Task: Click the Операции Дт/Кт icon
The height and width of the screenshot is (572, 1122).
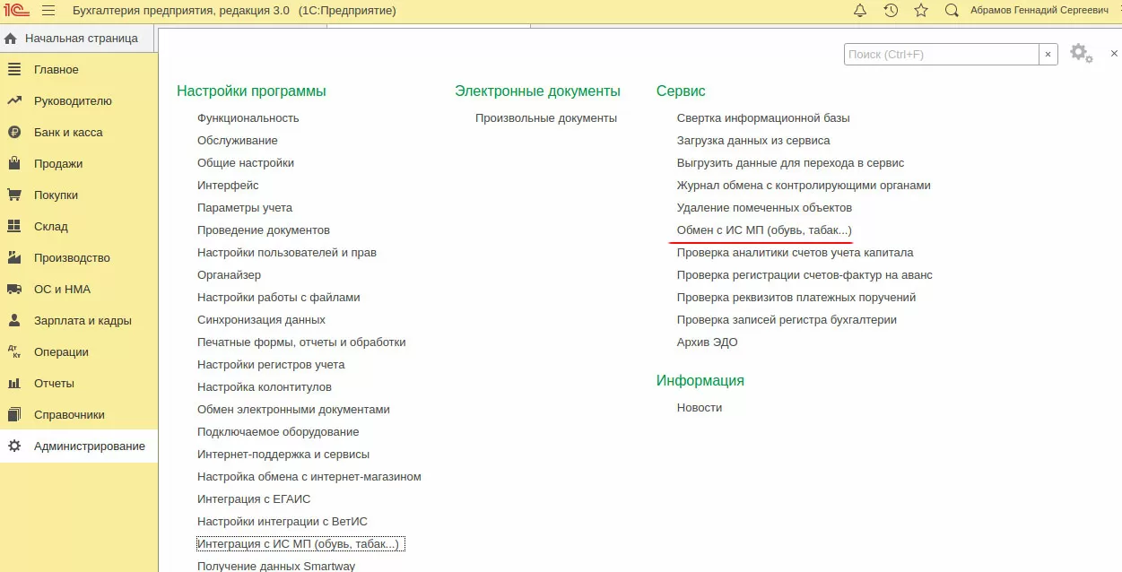Action: tap(14, 352)
